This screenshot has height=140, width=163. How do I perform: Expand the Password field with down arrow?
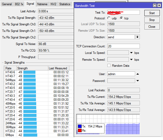(138, 81)
